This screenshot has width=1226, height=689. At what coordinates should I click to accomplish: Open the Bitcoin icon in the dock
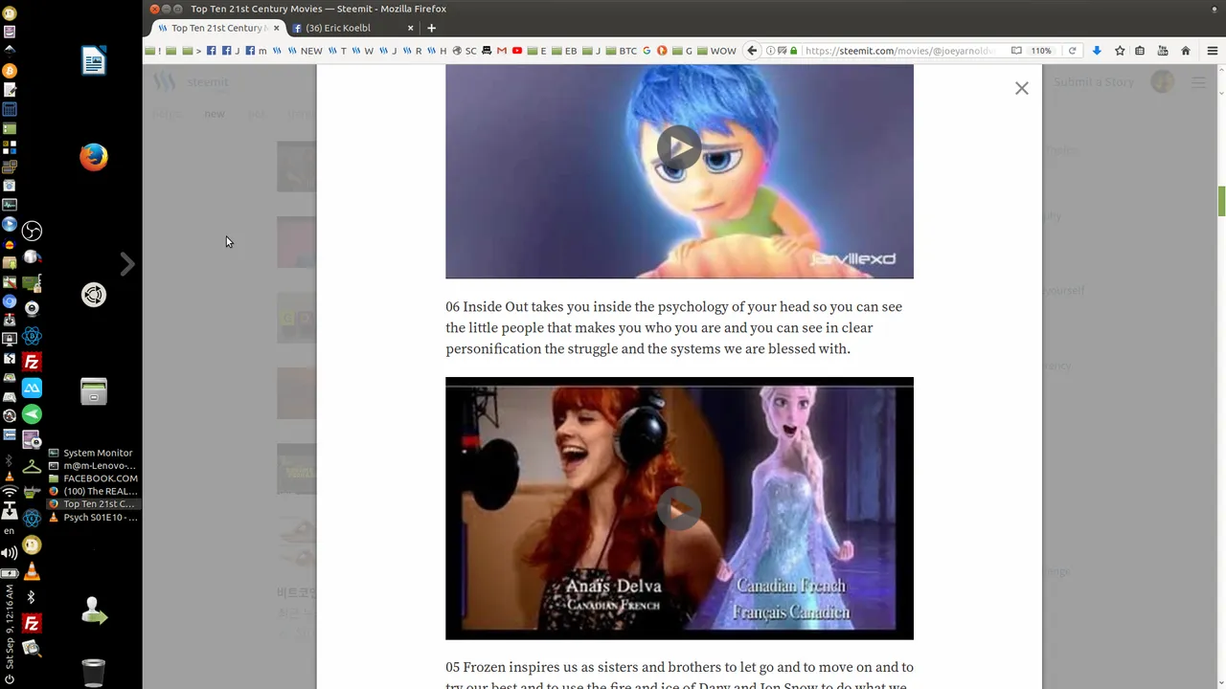click(10, 71)
